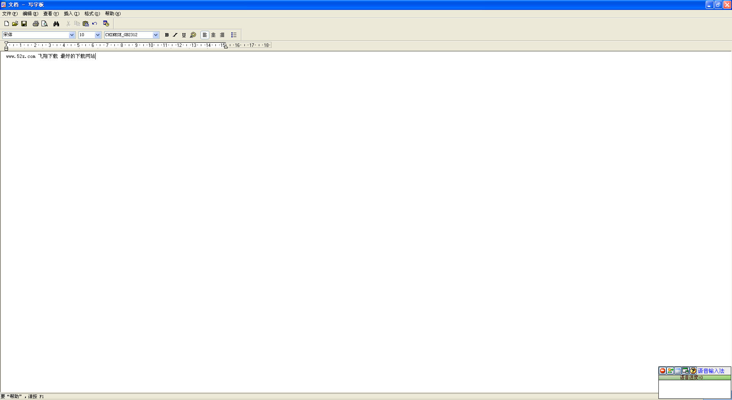Click the status bar help text 请按 F1
This screenshot has width=732, height=400.
[36, 397]
